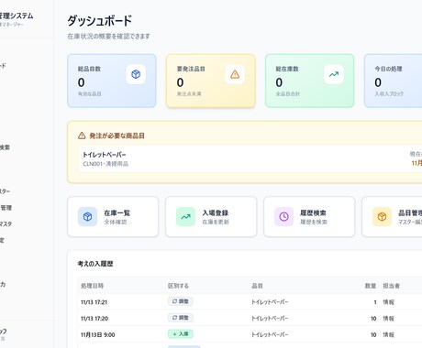Click the box icon in the 総品目数 card
This screenshot has width=422, height=348.
(136, 74)
